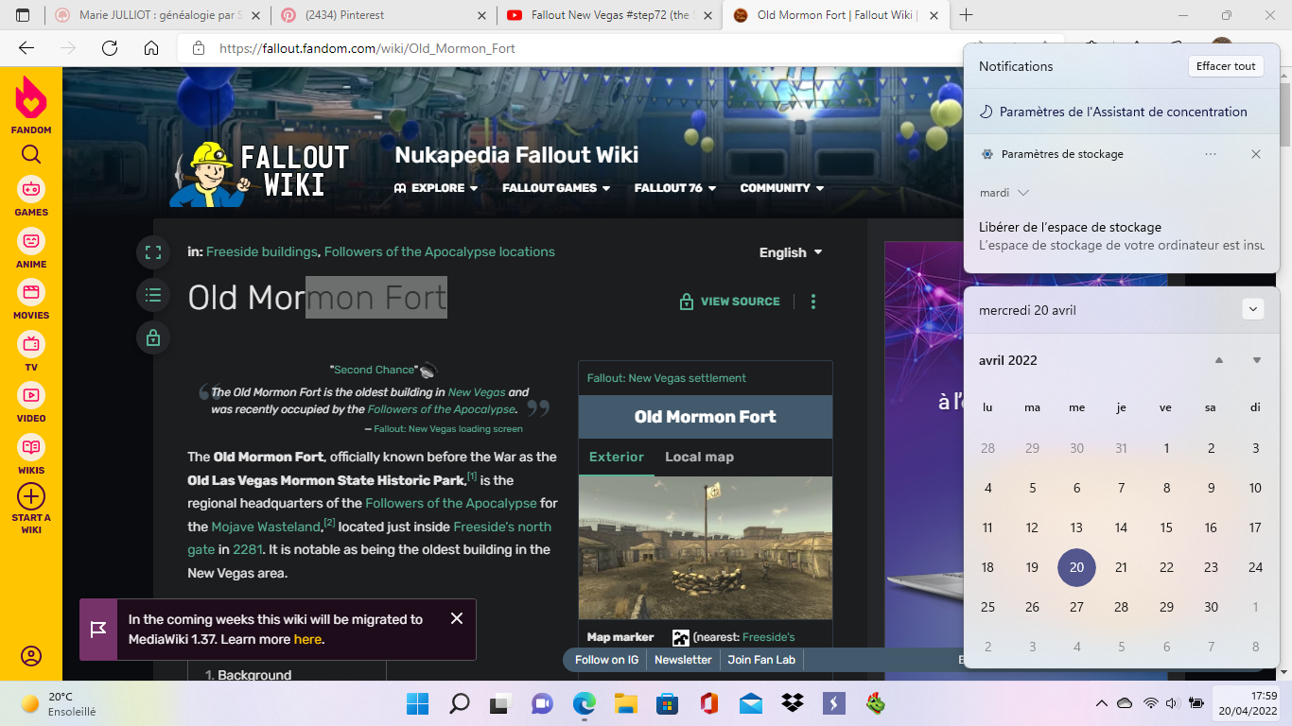This screenshot has width=1292, height=726.
Task: Switch to the Fallout New Vegas YouTube tab
Action: 609,15
